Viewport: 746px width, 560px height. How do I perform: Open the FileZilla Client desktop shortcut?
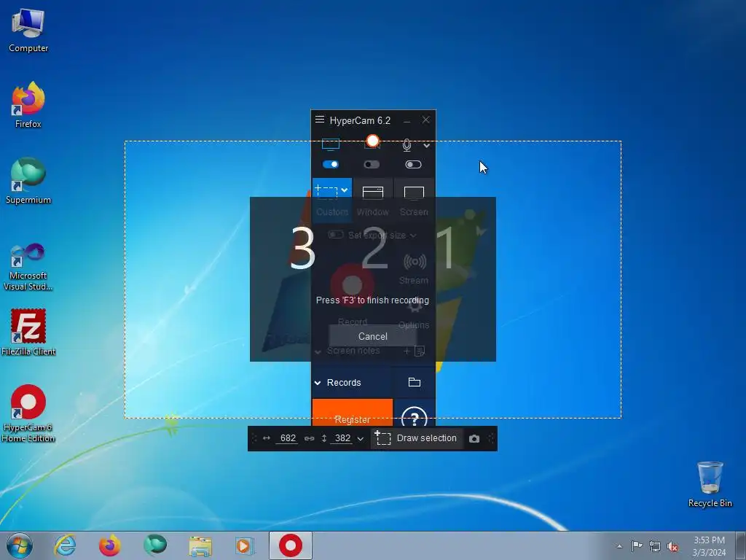click(28, 332)
